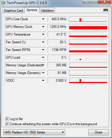Select the Sensors tab
Screen dimensions: 112x138
click(32, 10)
